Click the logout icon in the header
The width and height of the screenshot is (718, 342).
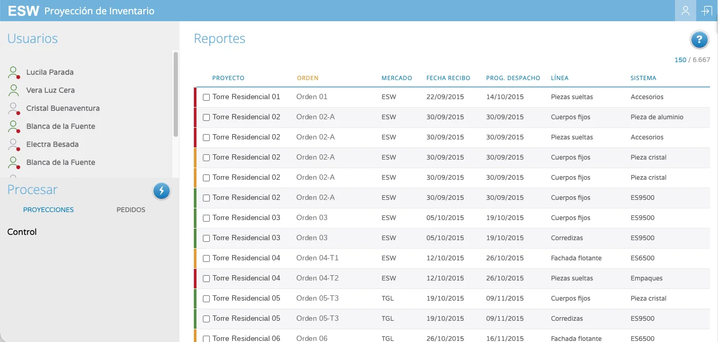[707, 11]
